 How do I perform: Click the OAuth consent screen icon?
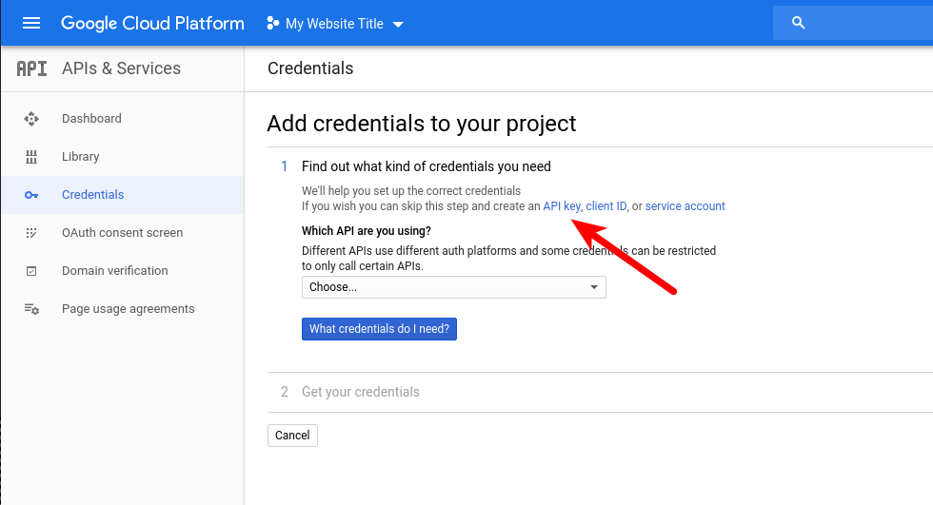pos(31,233)
